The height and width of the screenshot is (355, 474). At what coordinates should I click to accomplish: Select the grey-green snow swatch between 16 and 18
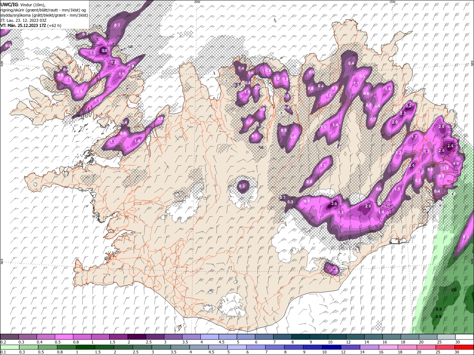[x=392, y=337]
